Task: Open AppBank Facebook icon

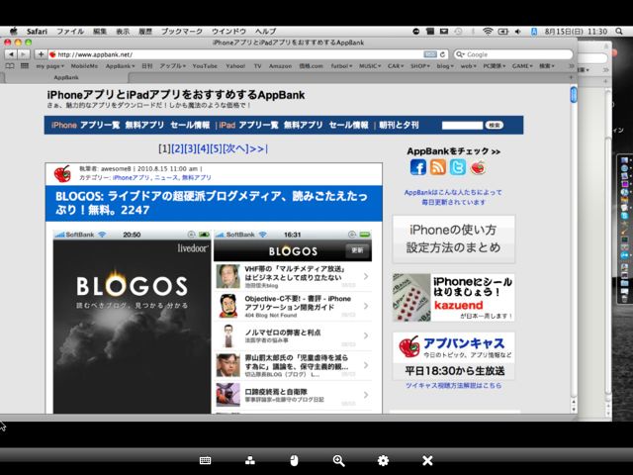Action: (418, 167)
